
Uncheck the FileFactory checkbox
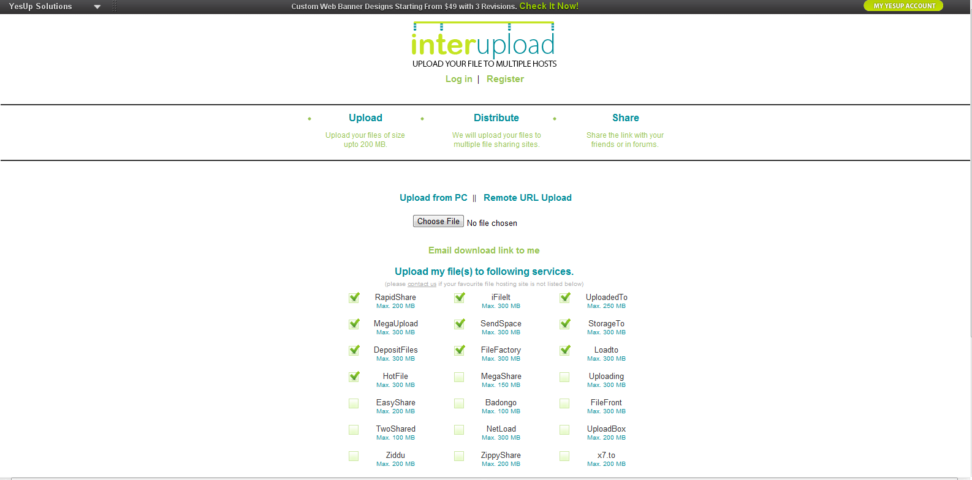tap(459, 350)
